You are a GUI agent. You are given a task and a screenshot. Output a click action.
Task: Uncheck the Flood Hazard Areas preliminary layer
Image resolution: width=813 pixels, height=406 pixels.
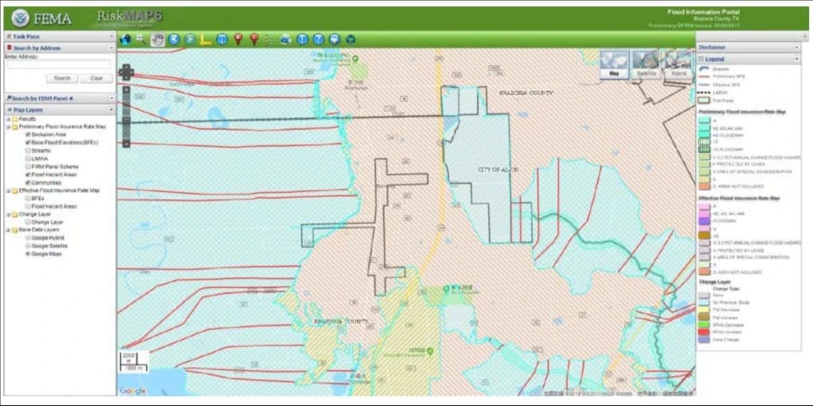[x=28, y=174]
